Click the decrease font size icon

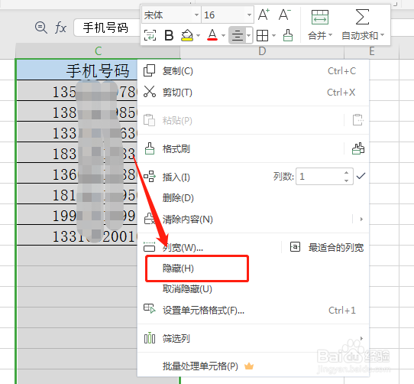click(285, 15)
